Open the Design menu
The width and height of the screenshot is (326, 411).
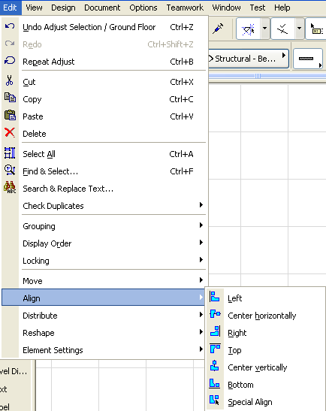[x=63, y=8]
